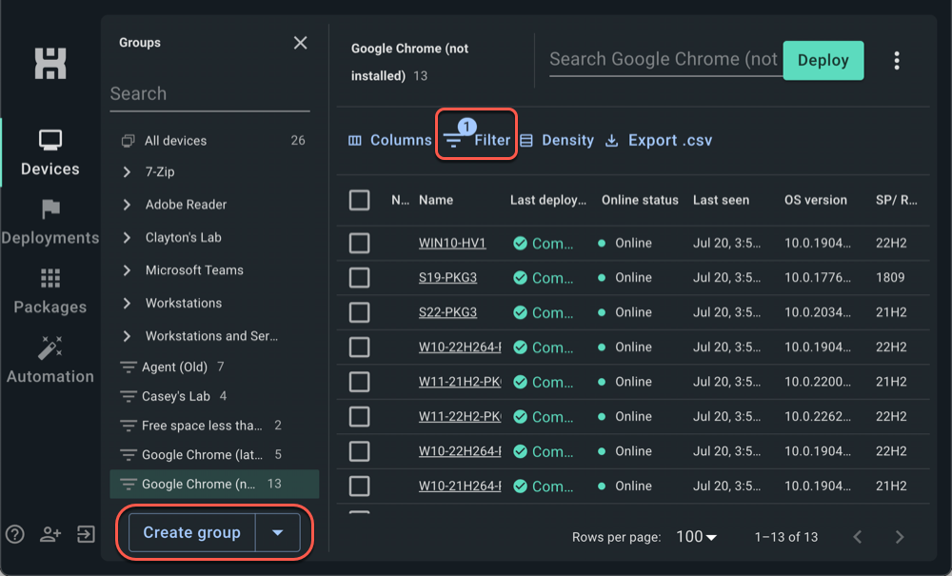
Task: Expand the 7-Zip group
Action: pos(127,171)
